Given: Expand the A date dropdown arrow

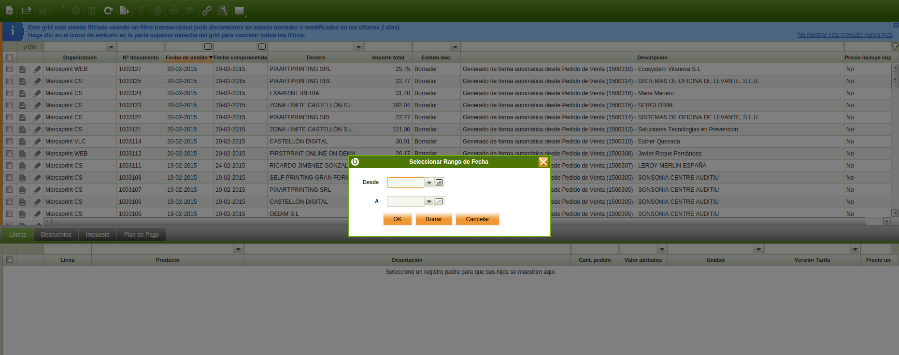Looking at the screenshot, I should (429, 201).
